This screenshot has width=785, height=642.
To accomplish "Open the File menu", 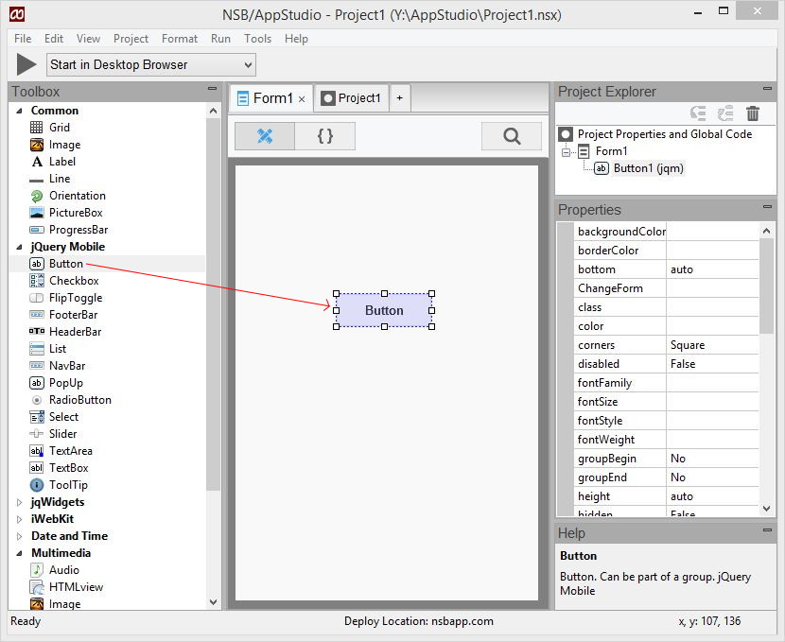I will [x=23, y=39].
